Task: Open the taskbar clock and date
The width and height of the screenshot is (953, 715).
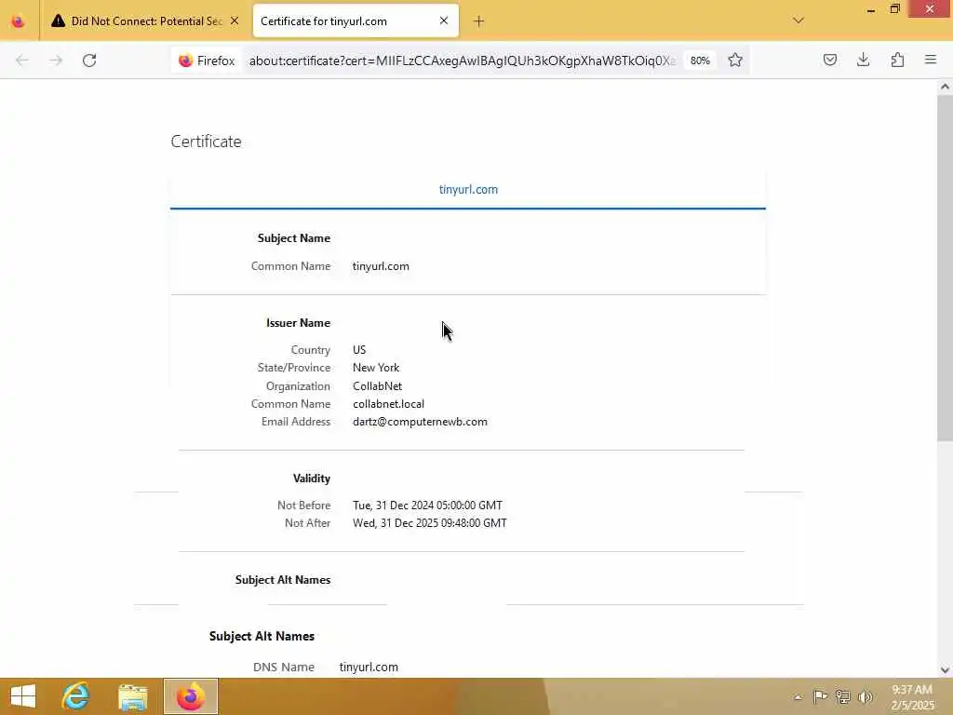Action: [912, 697]
